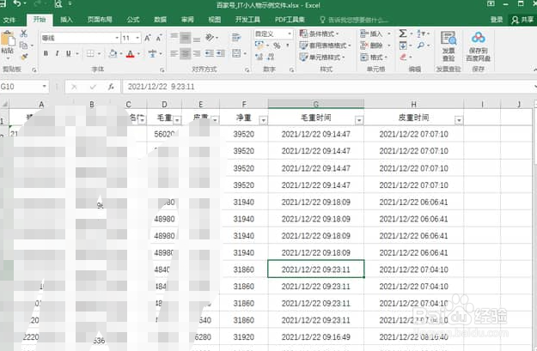Switch to the Page Layout tab
Viewport: 537px width, 351px height.
point(100,20)
